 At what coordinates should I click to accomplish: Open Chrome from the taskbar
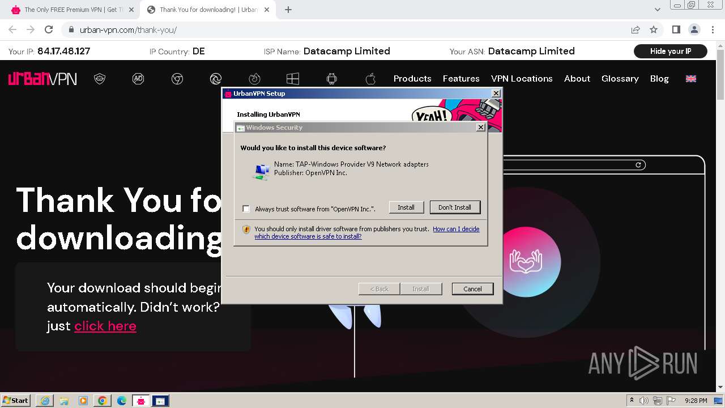pyautogui.click(x=103, y=401)
